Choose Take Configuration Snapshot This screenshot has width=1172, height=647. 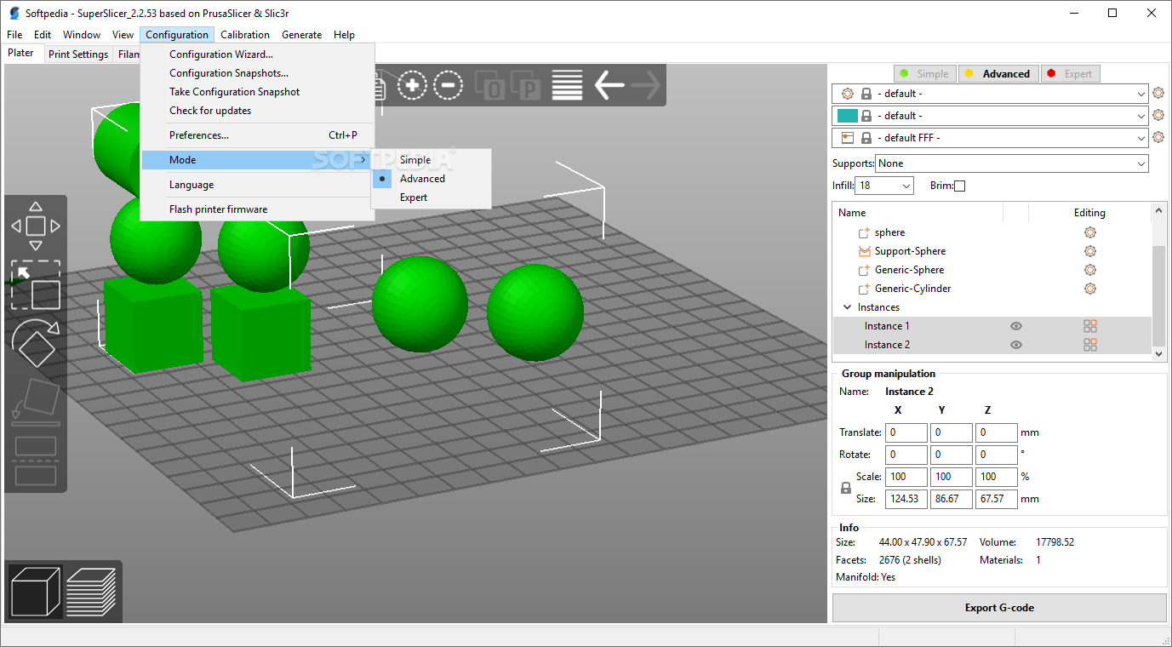(x=257, y=92)
